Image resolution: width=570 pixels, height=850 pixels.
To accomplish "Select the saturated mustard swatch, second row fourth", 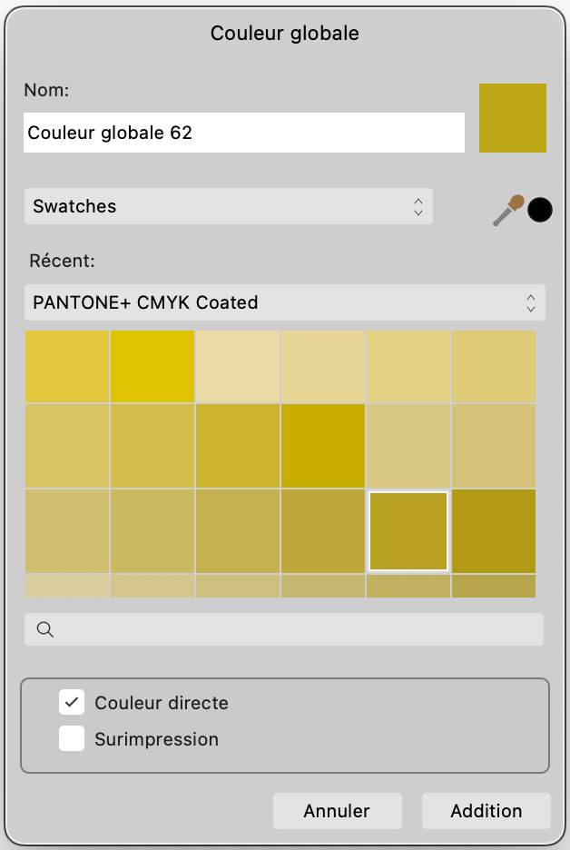I will point(323,446).
